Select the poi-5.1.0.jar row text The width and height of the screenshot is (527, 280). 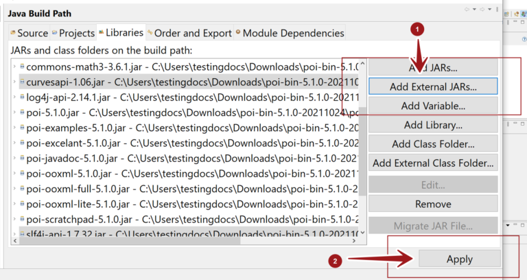pos(192,113)
